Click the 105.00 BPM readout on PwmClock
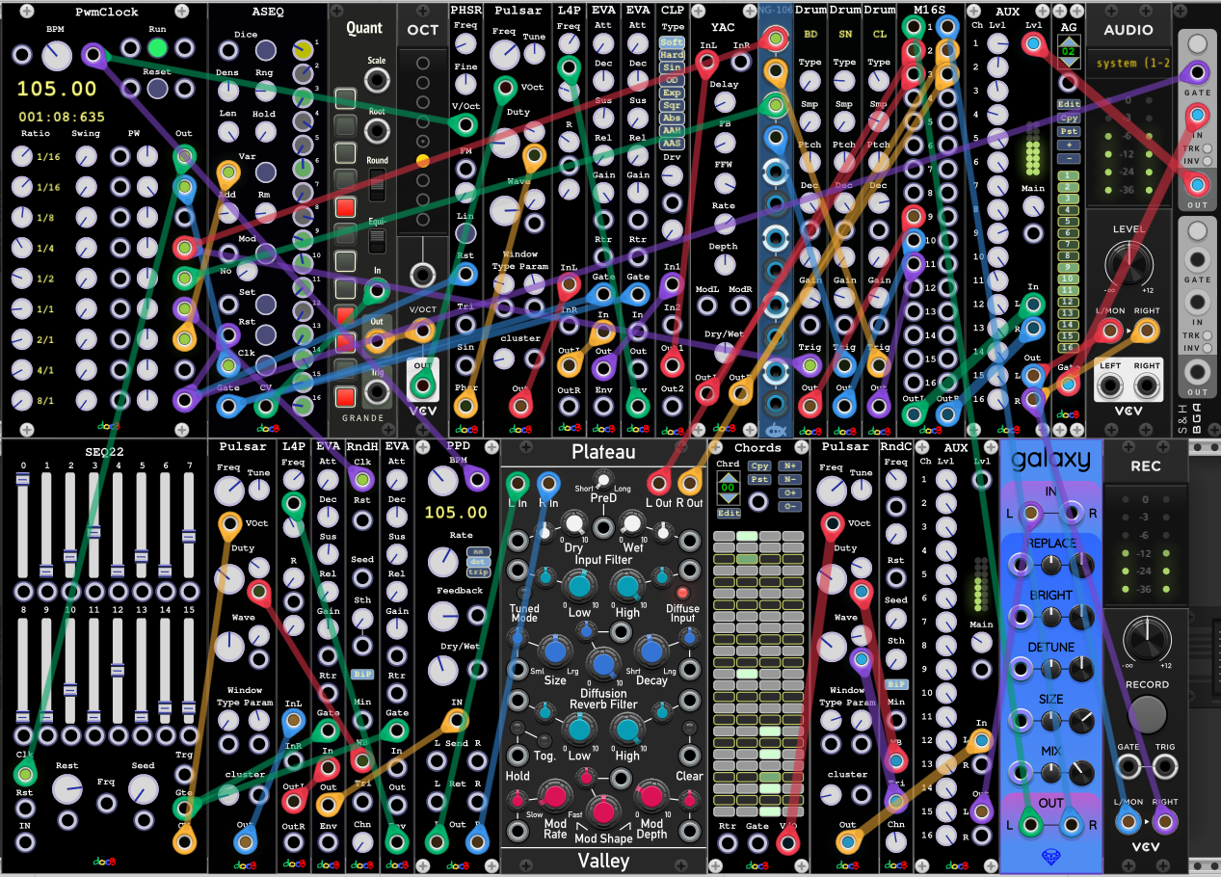The width and height of the screenshot is (1221, 877). tap(58, 90)
